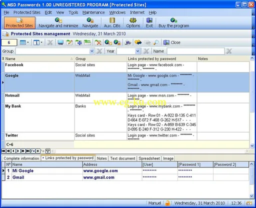Select the Mi Google link row

(125, 171)
